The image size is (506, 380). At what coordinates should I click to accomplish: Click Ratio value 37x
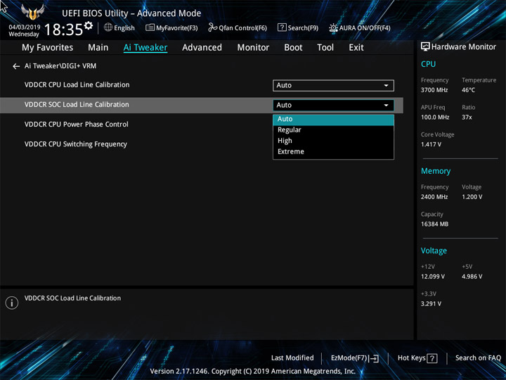pyautogui.click(x=467, y=118)
